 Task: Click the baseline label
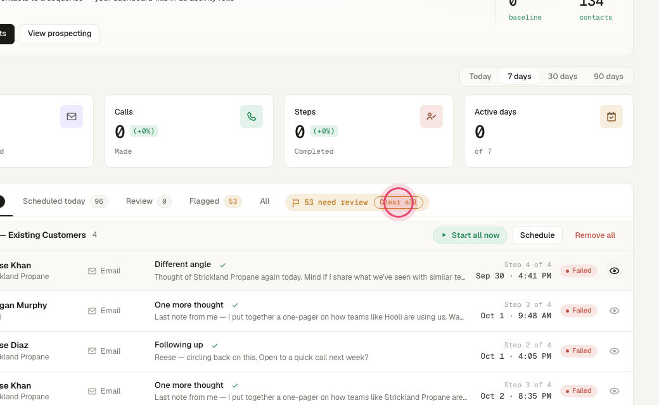click(525, 18)
